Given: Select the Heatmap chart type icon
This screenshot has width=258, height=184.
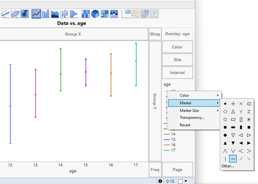Looking at the screenshot, I should coord(86,14).
